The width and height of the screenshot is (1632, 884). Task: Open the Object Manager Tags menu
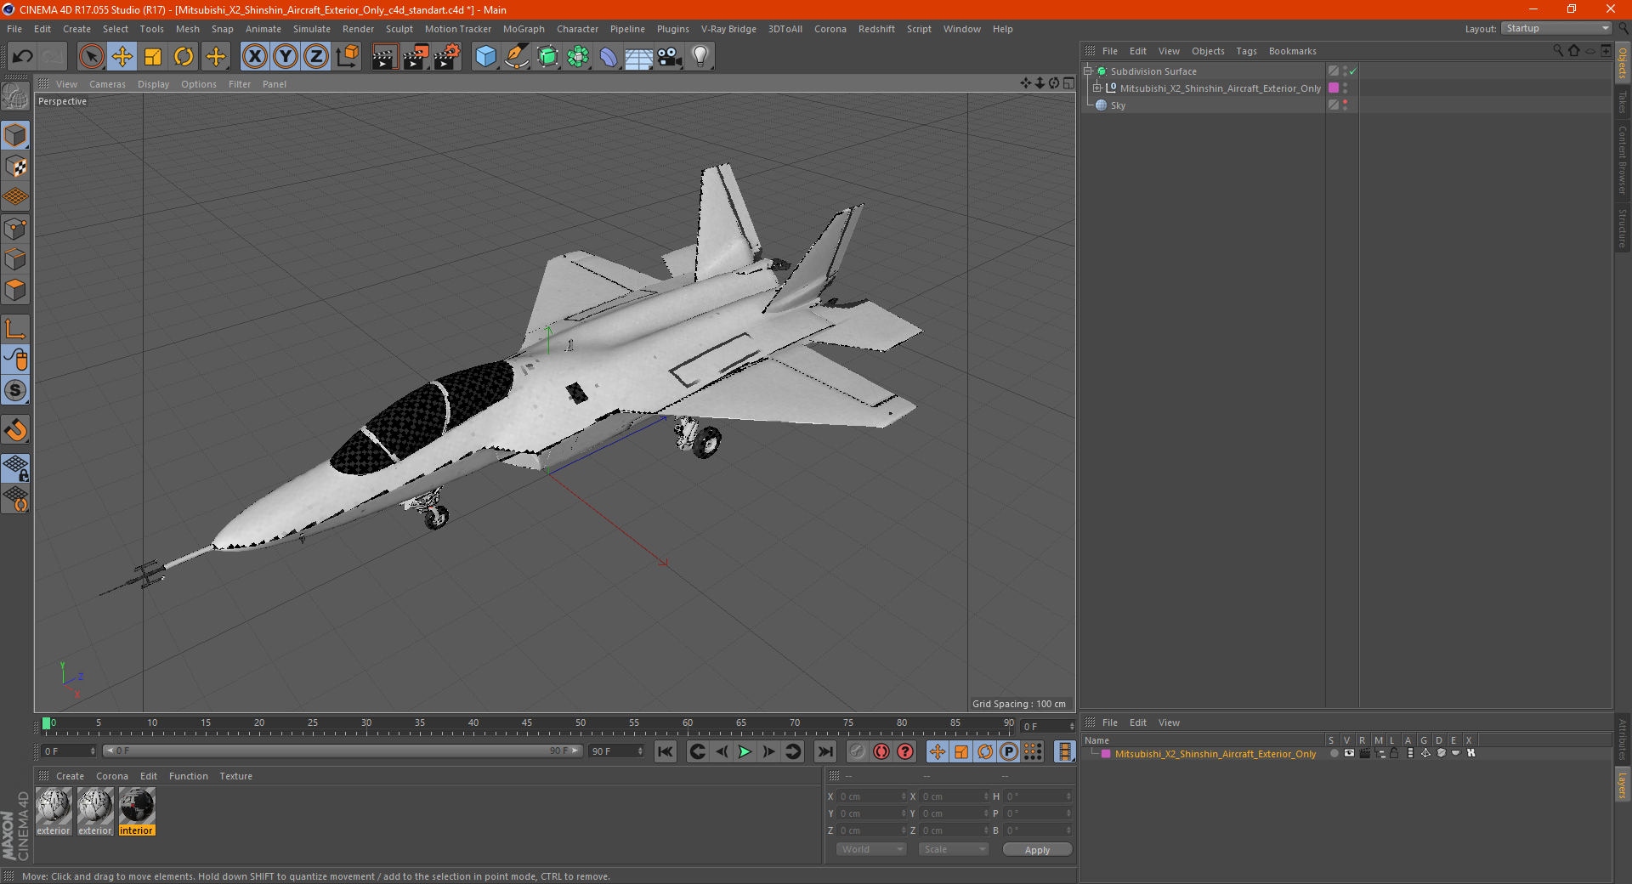(1246, 51)
